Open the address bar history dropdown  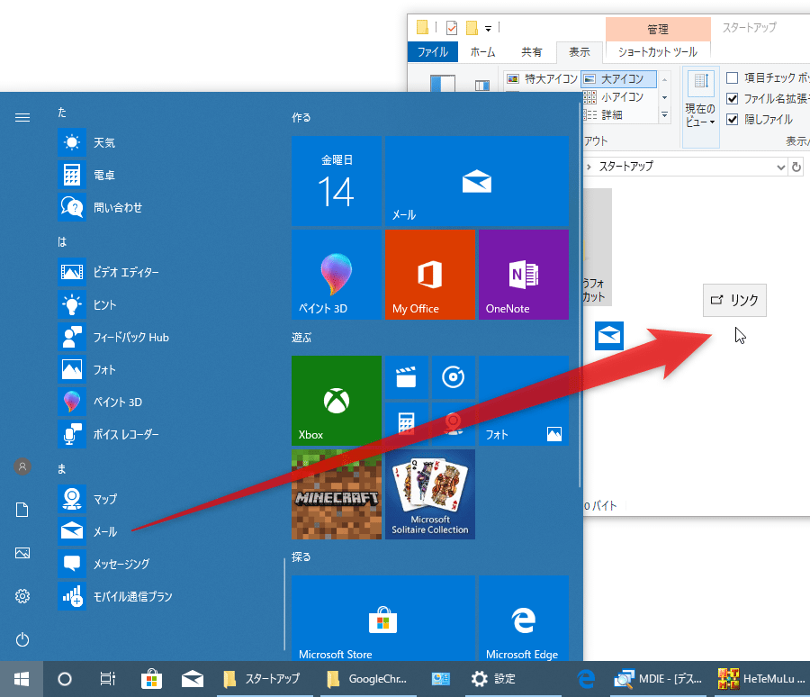point(780,167)
